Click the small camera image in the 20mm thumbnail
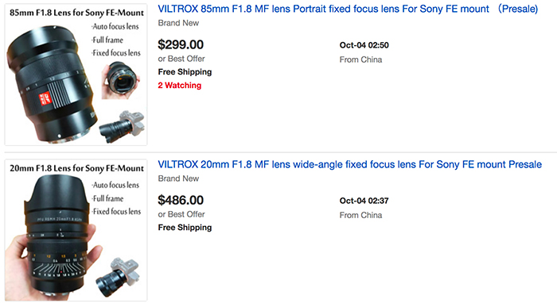This screenshot has width=557, height=303. 117,278
